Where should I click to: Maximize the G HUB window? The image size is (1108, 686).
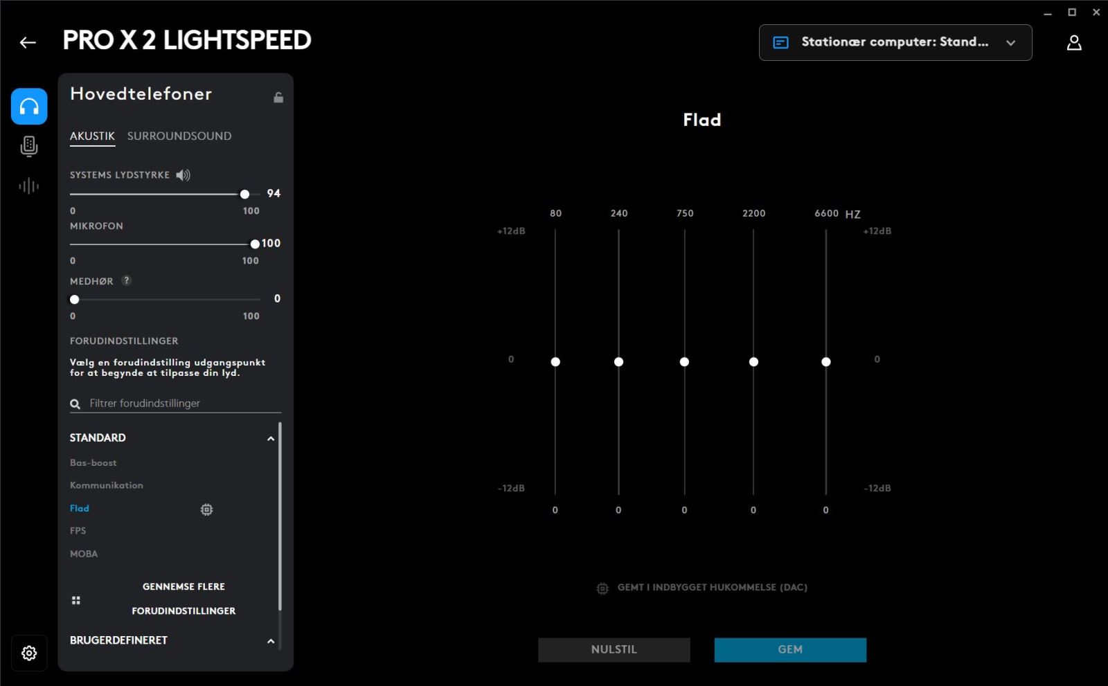(x=1072, y=12)
